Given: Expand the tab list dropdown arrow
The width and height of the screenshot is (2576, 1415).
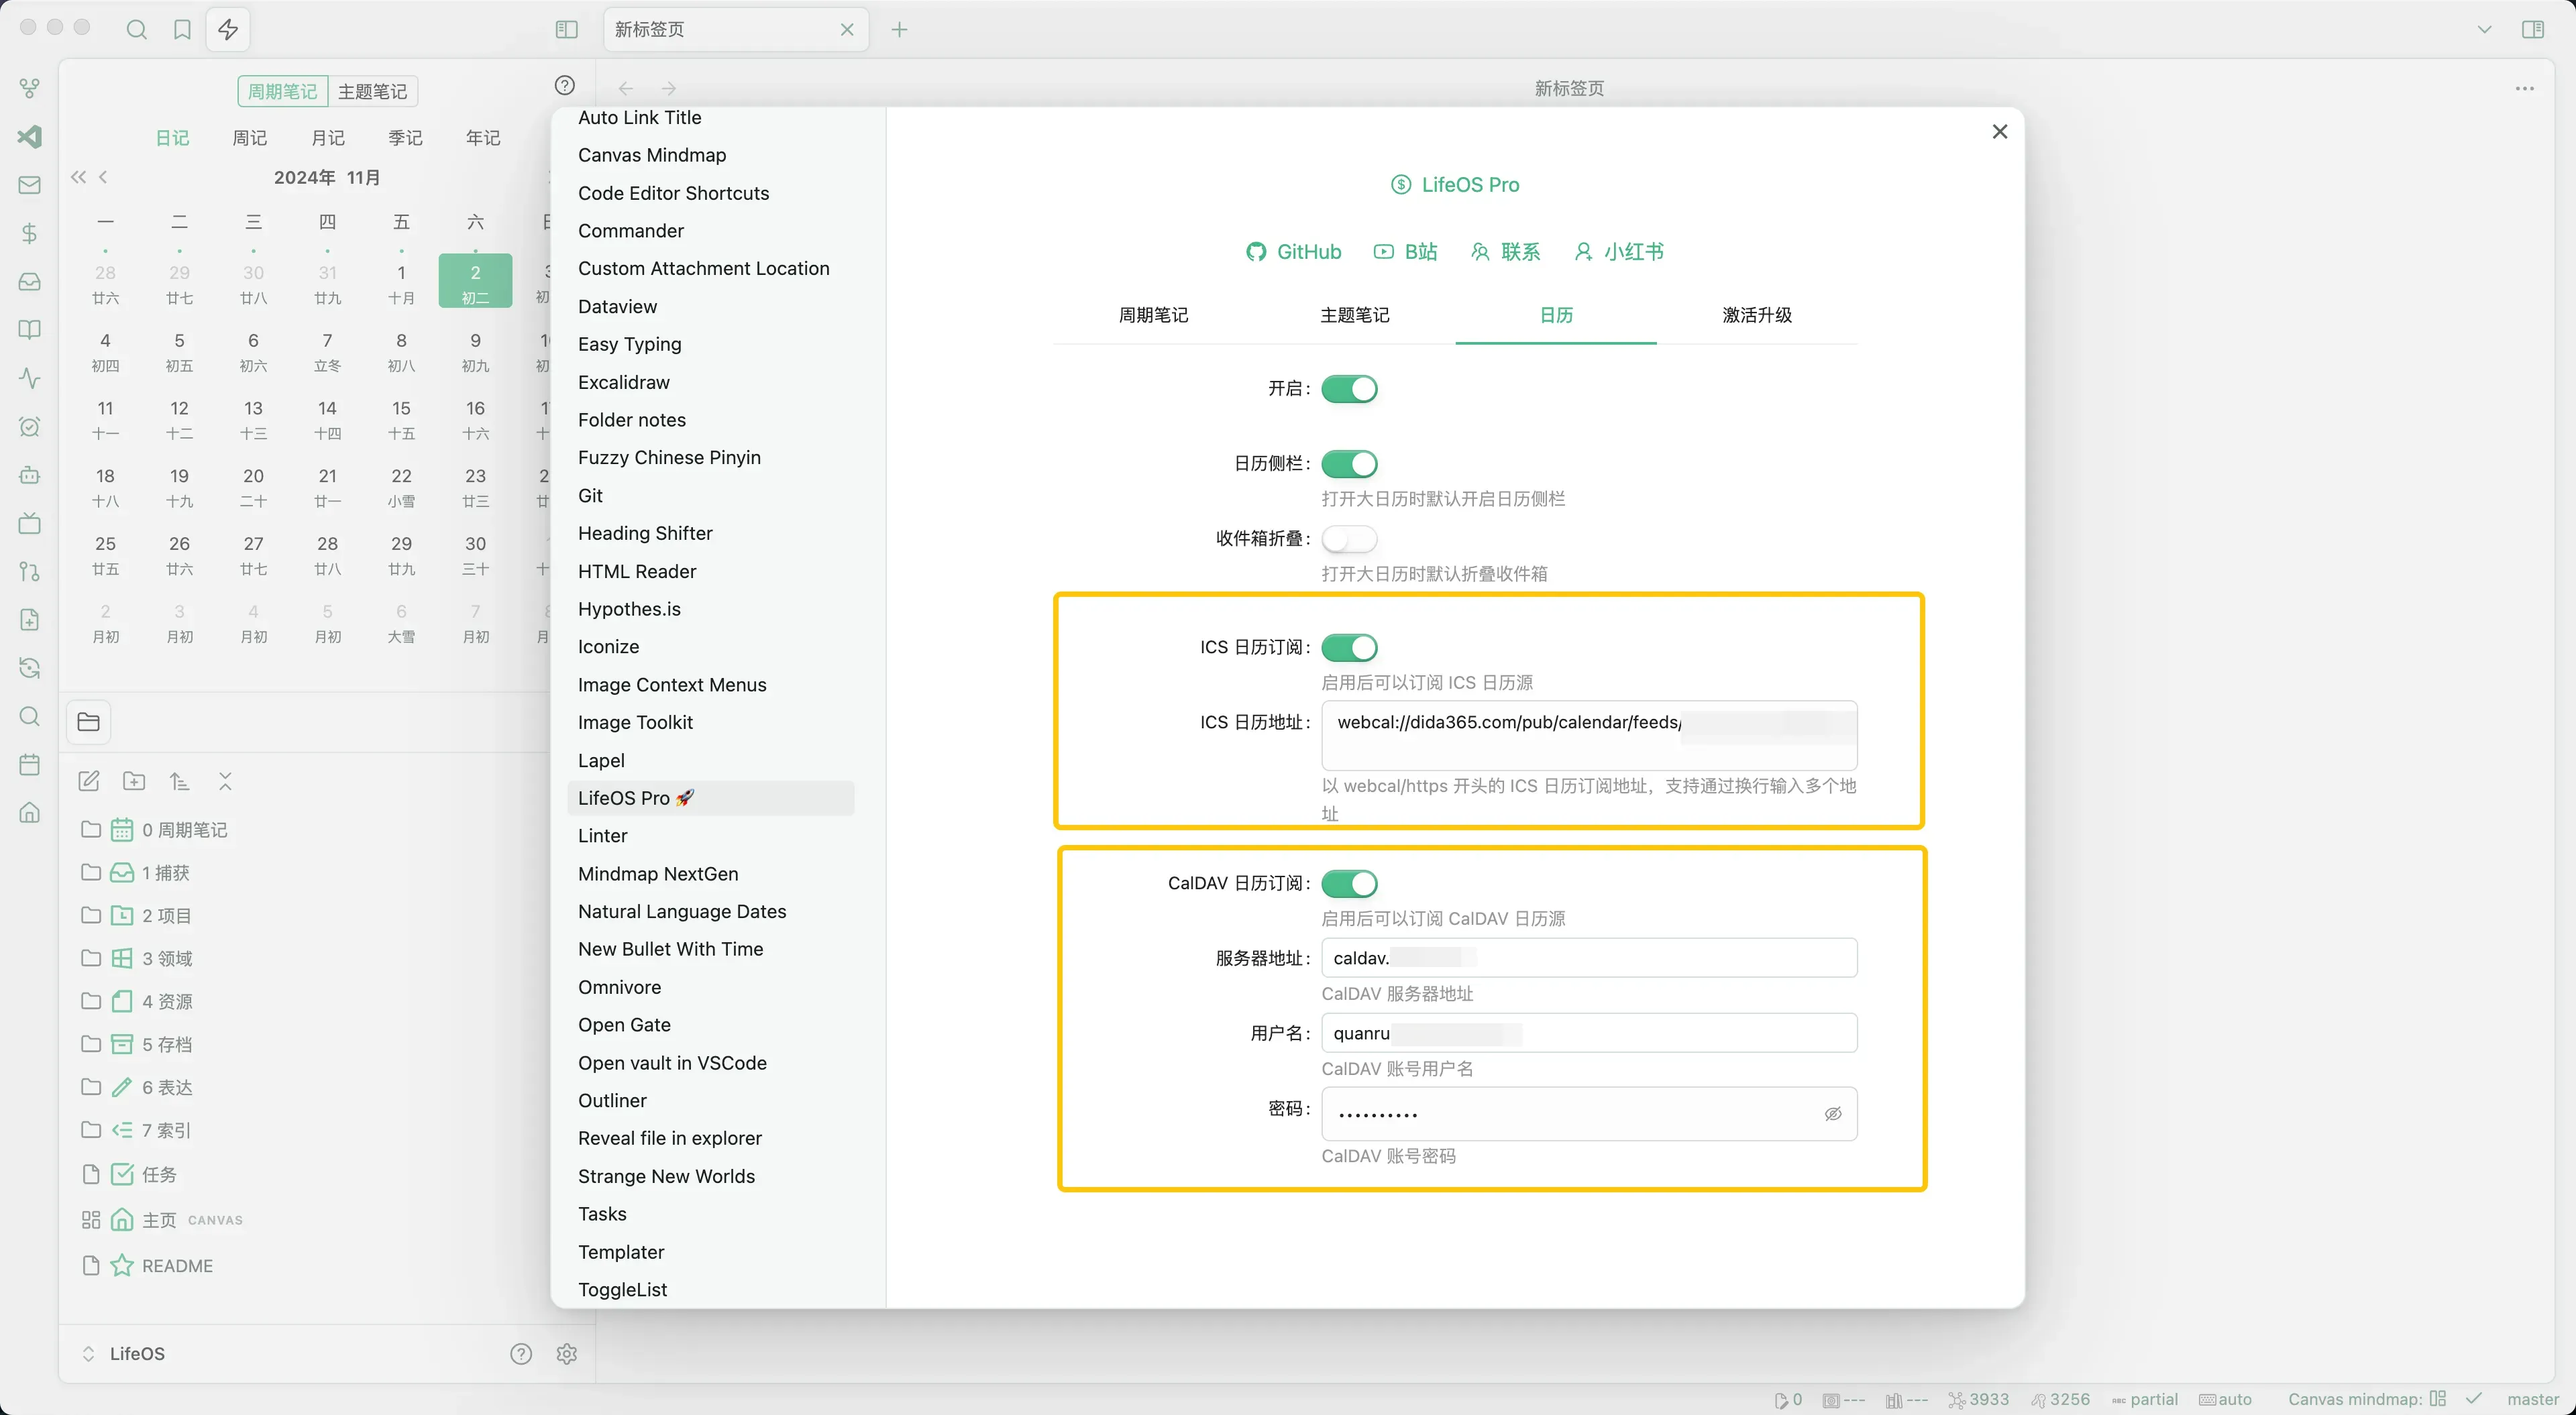Looking at the screenshot, I should tap(2484, 29).
